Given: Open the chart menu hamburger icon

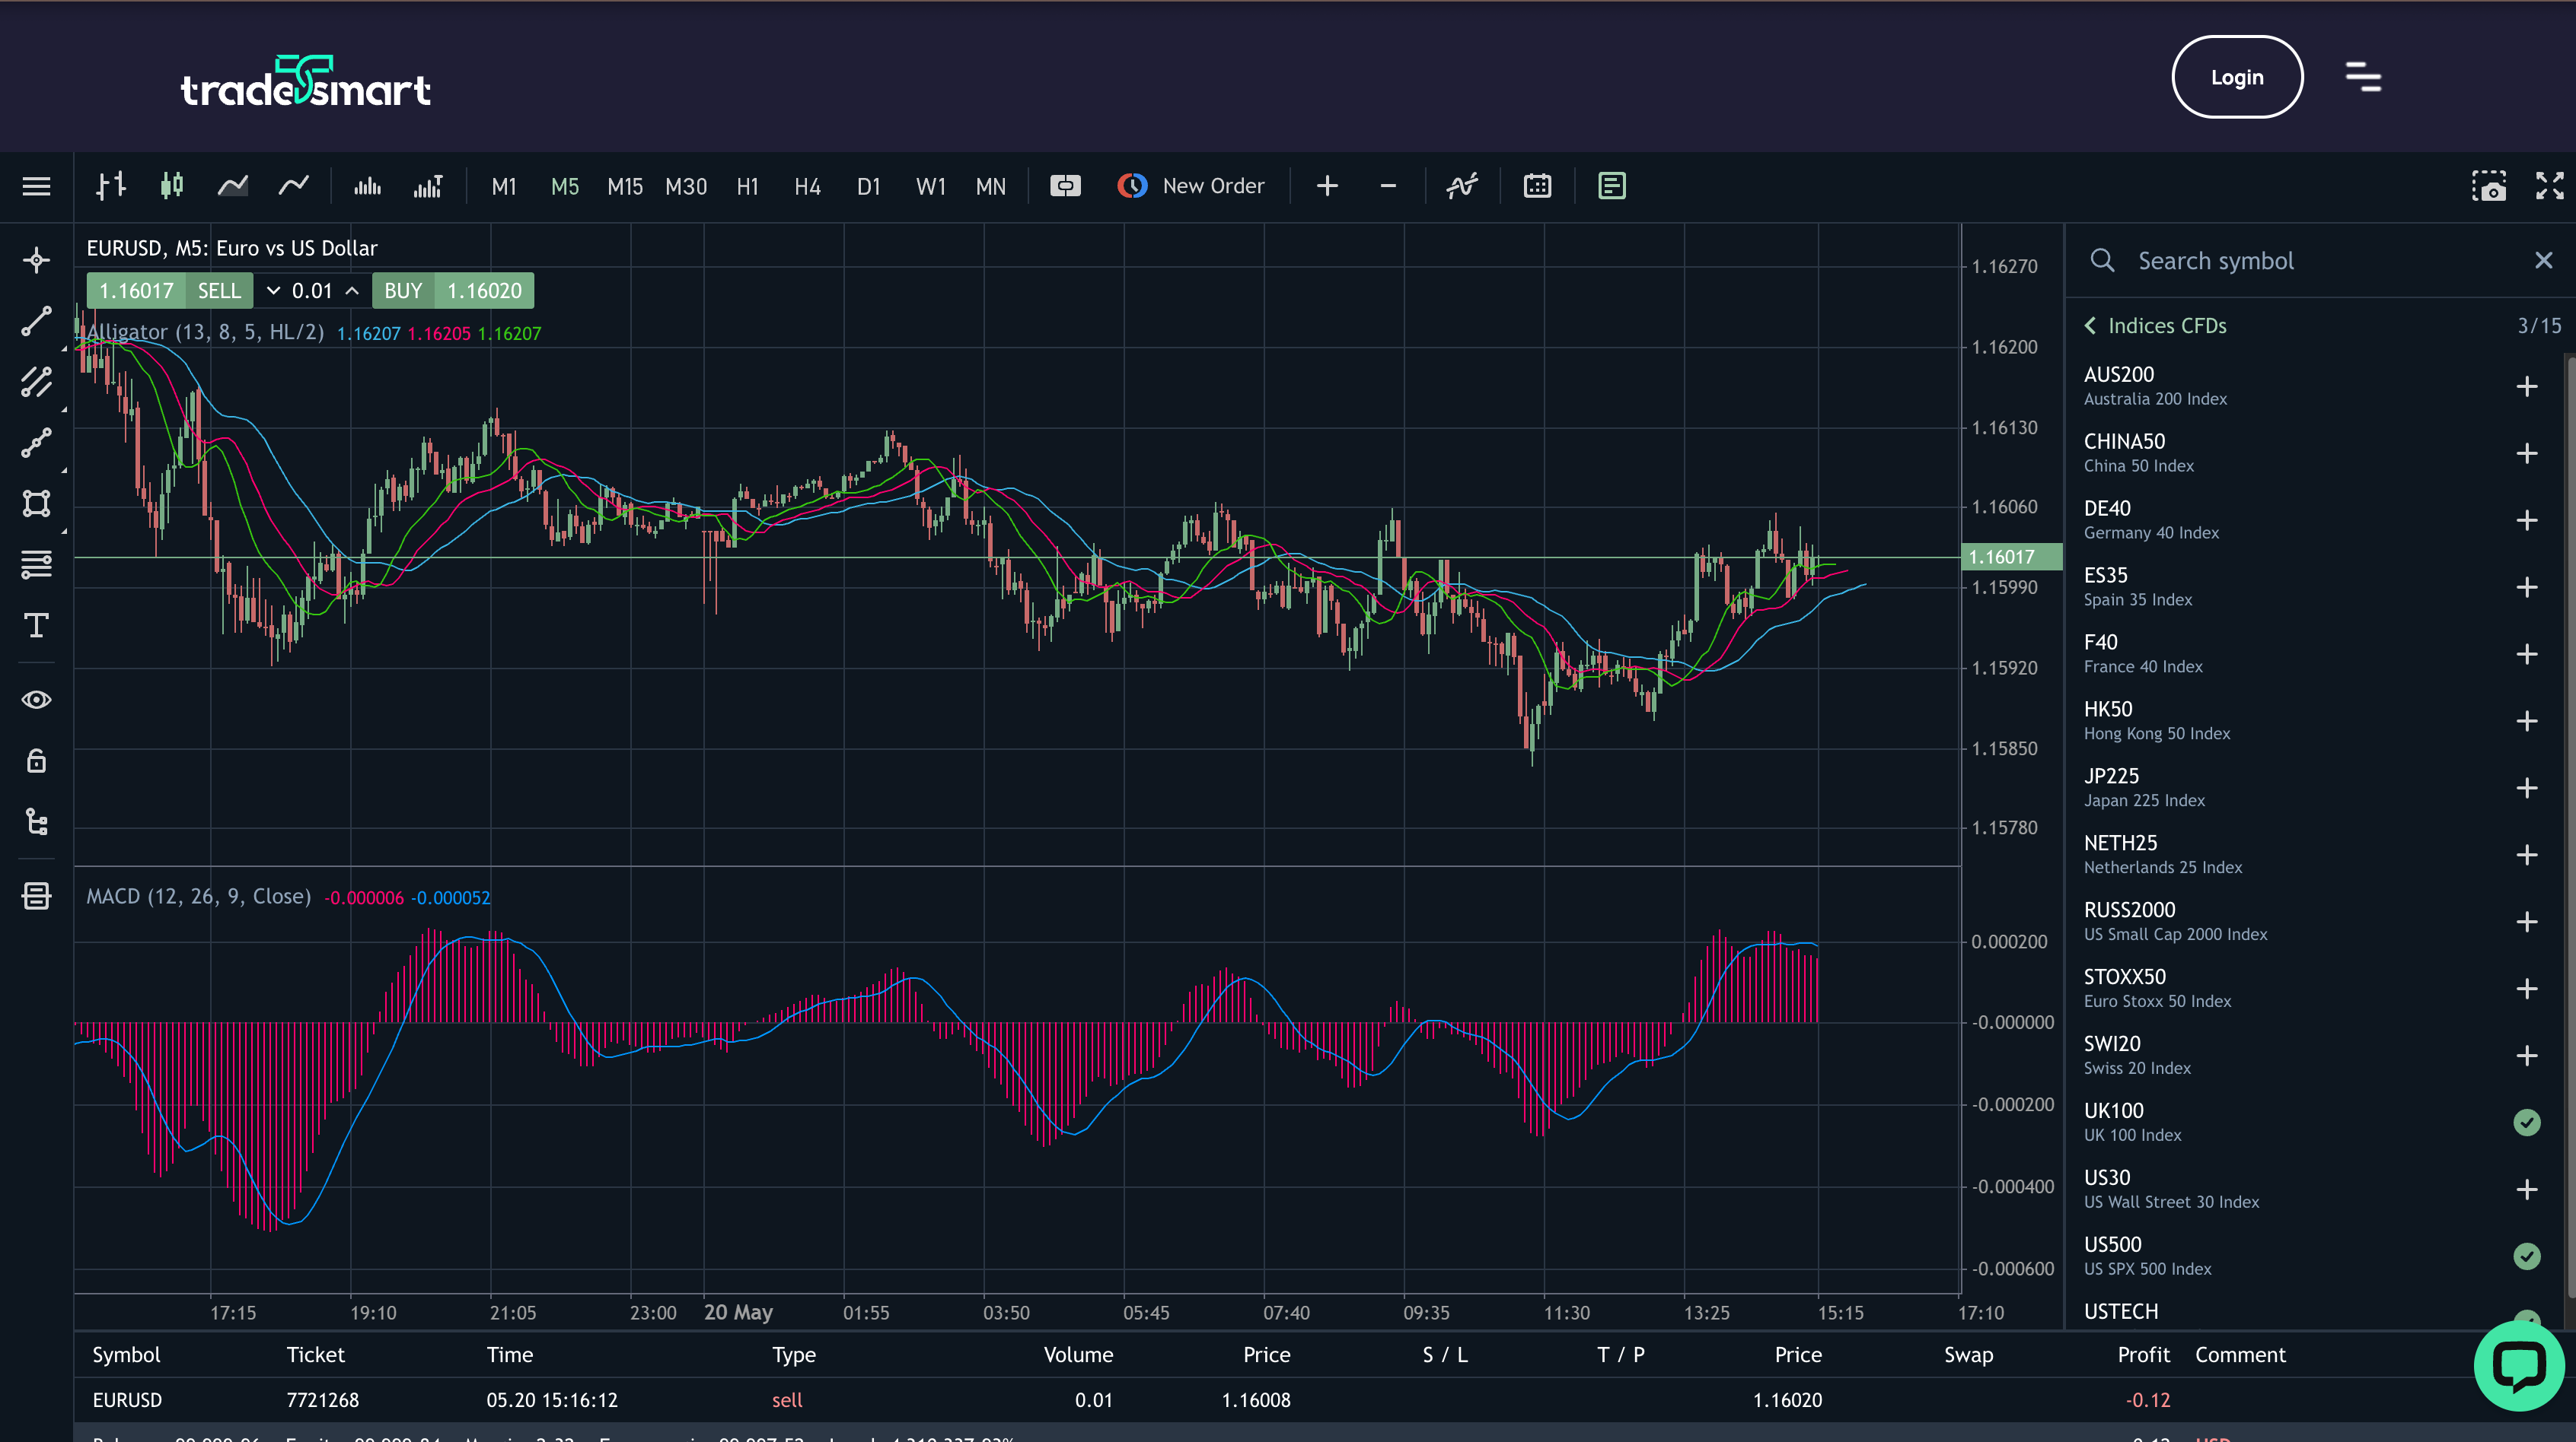Looking at the screenshot, I should point(37,186).
